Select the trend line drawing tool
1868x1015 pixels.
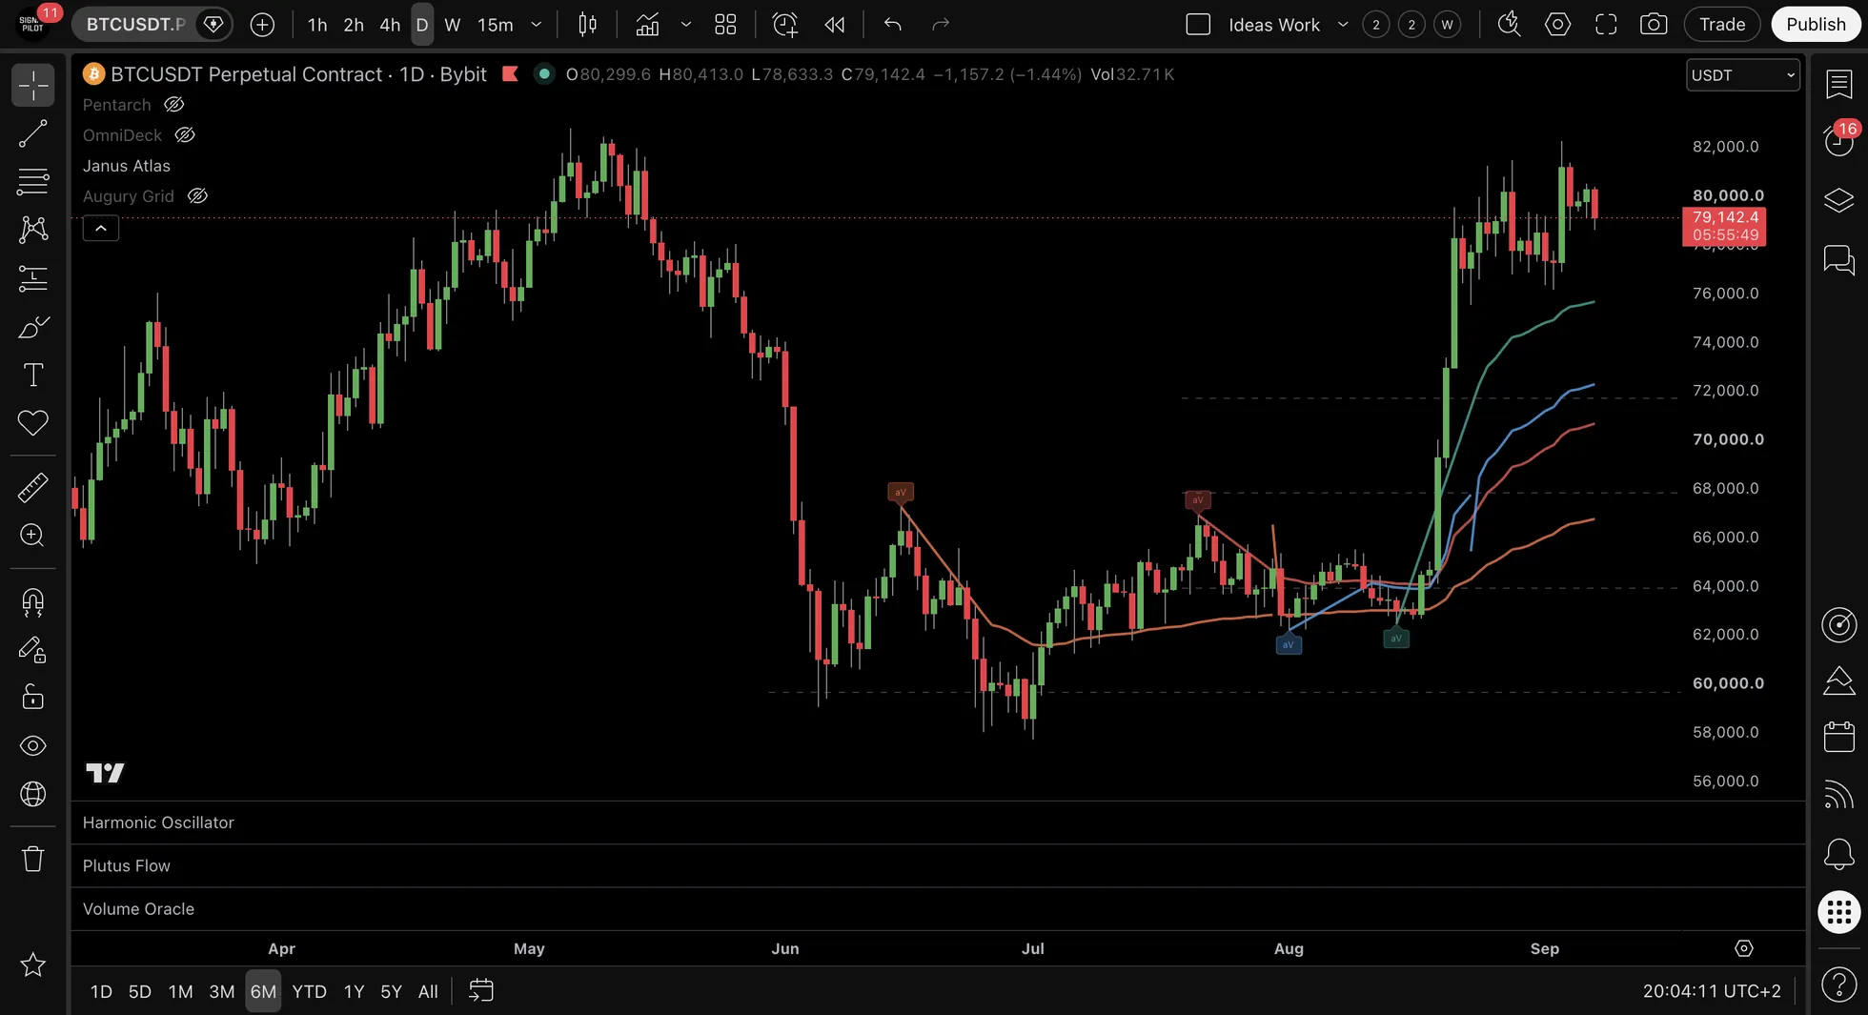[33, 134]
